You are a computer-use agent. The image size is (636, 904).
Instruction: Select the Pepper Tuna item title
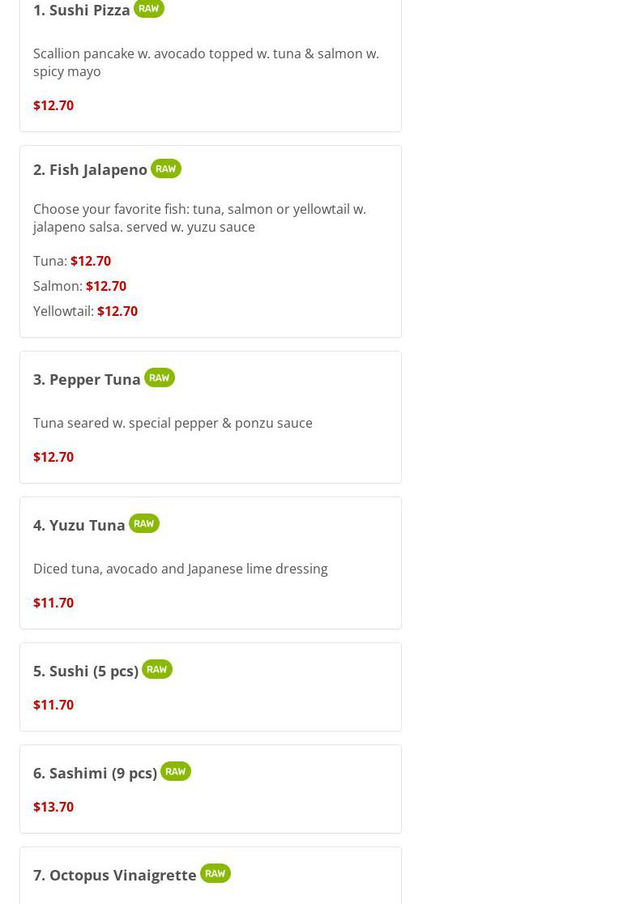tap(87, 379)
